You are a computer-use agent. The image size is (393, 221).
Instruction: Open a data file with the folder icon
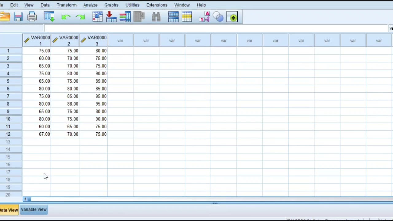coord(5,17)
